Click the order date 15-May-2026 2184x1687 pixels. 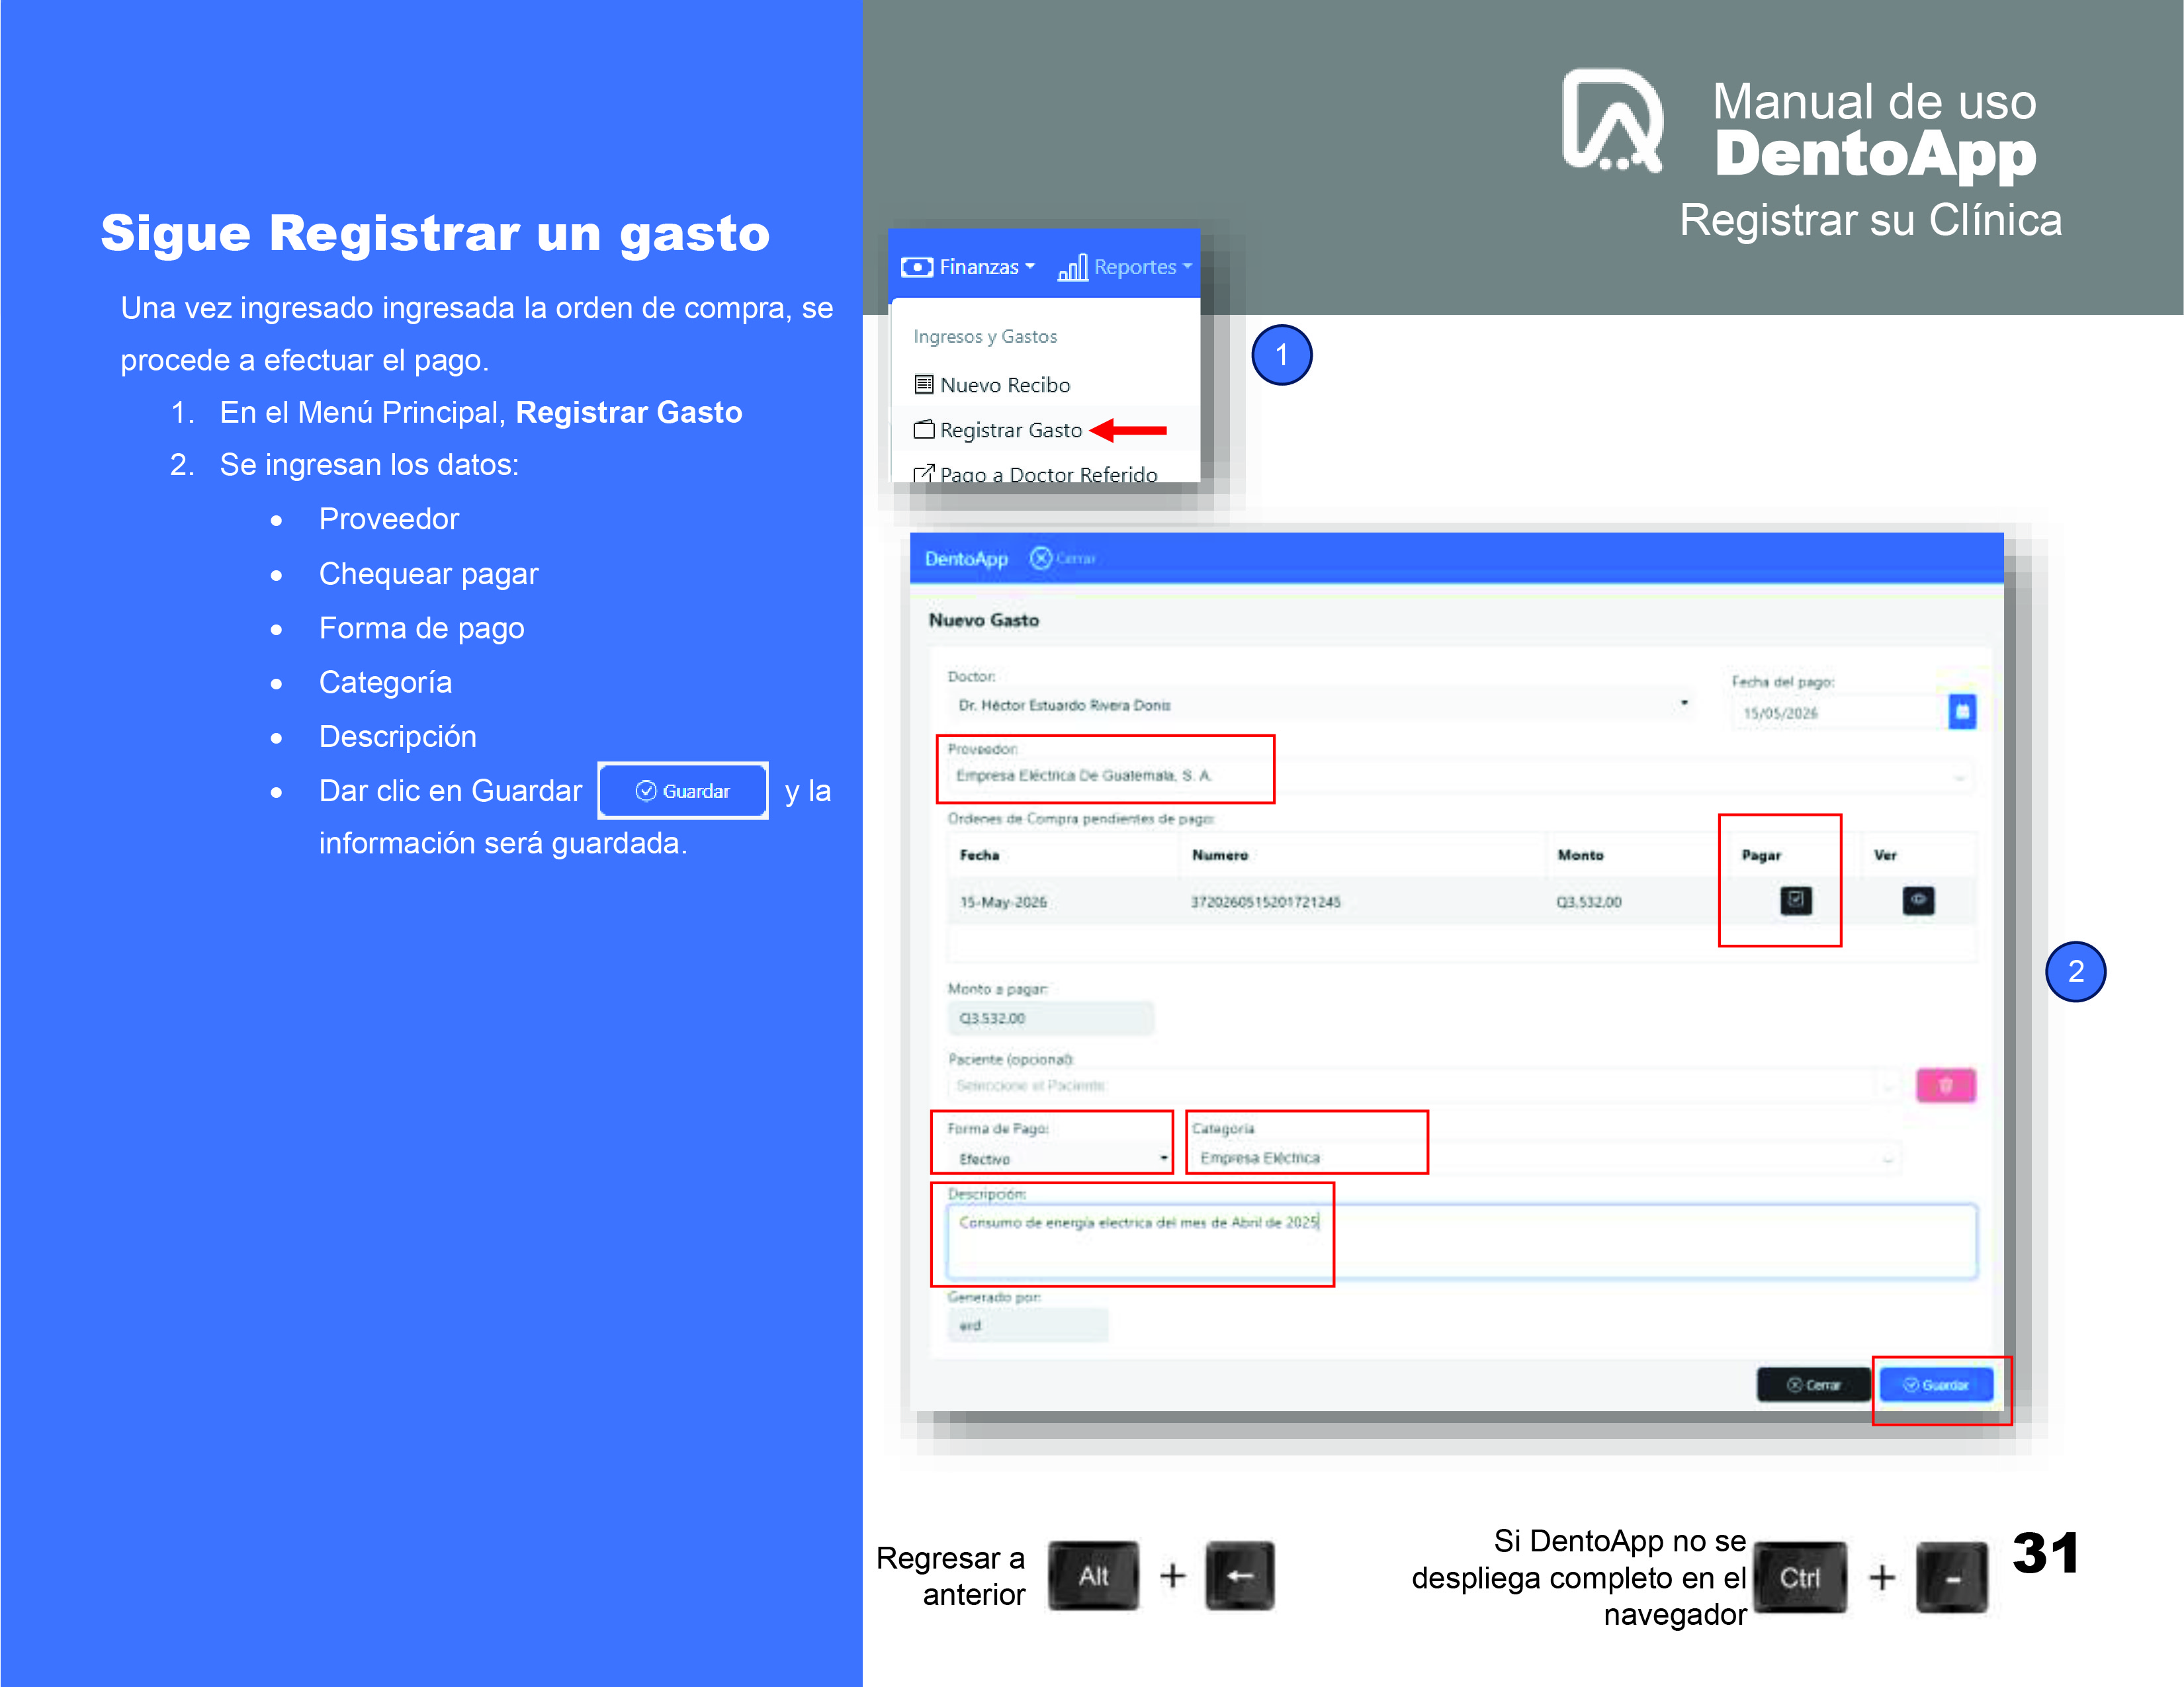[x=1003, y=902]
